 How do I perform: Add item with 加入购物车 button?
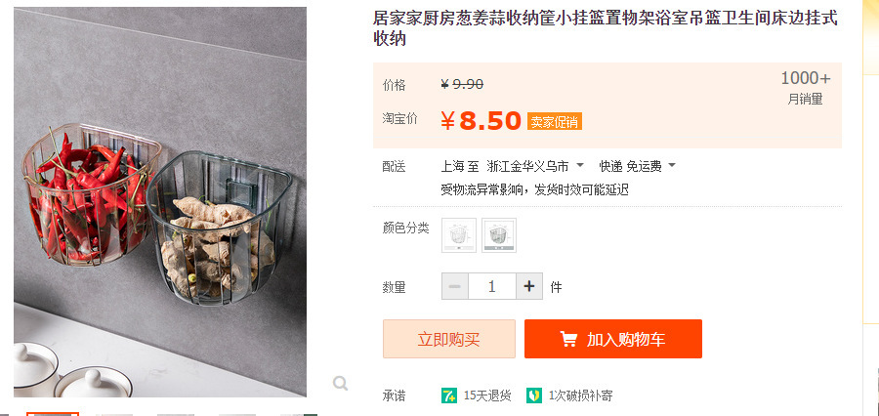pos(613,339)
